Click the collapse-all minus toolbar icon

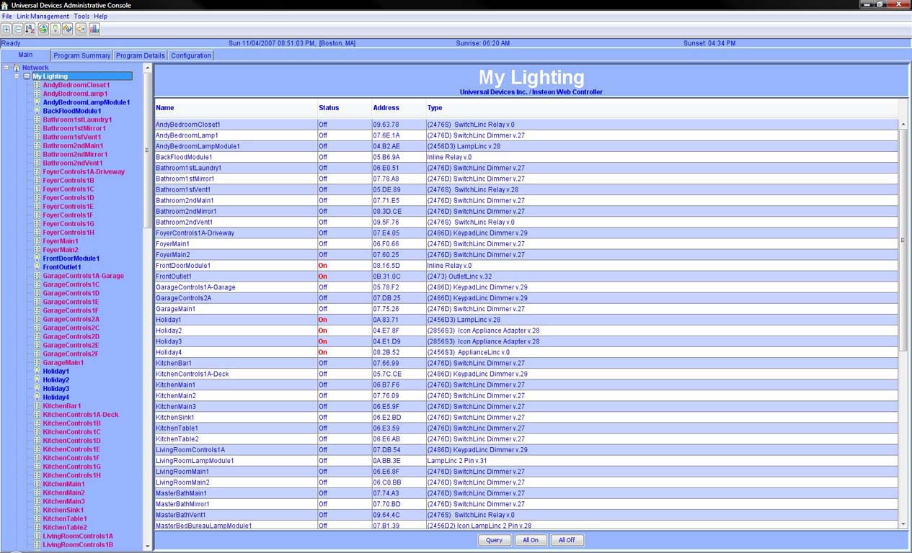tap(18, 29)
